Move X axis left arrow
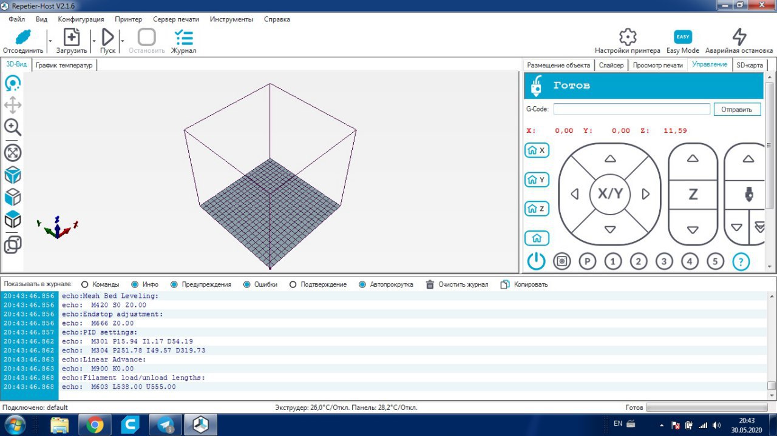 (x=574, y=194)
